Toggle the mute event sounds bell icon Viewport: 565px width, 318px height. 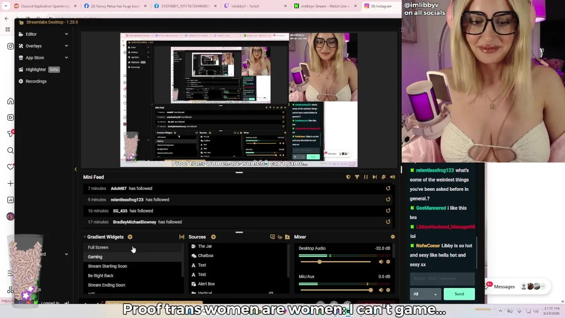click(384, 177)
